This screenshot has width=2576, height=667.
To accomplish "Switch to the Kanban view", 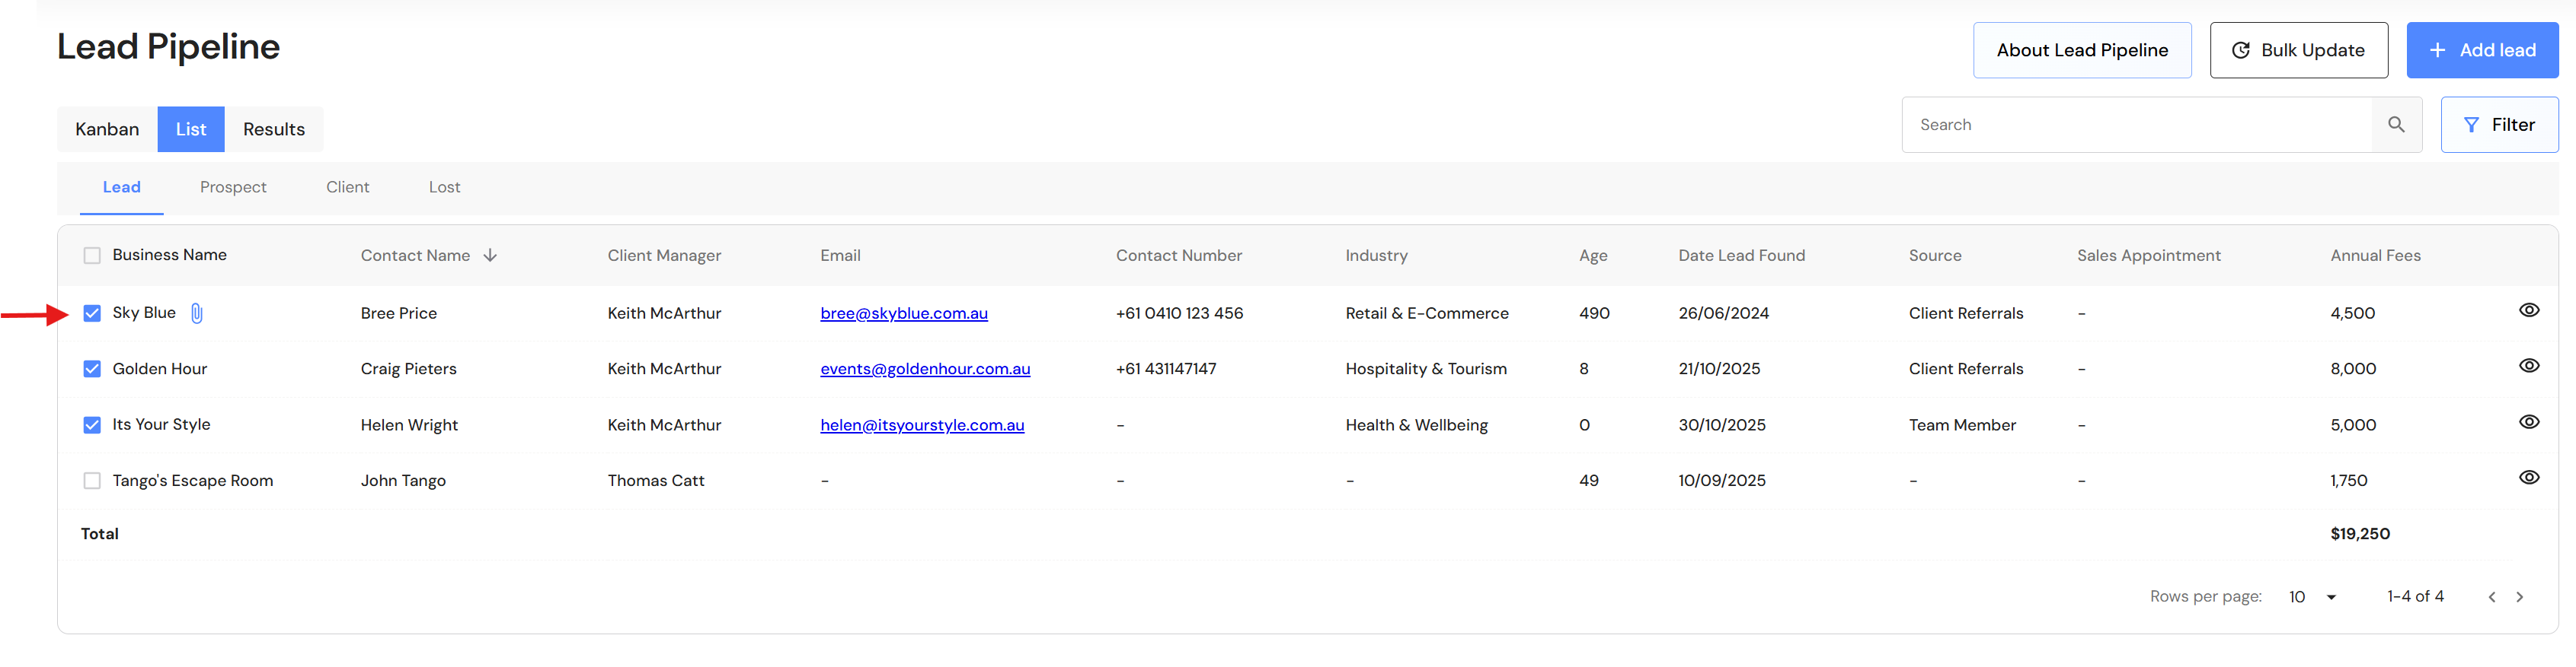I will click(x=107, y=130).
